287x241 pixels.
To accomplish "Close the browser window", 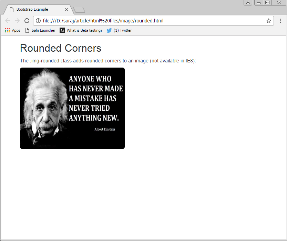I will coord(279,2).
